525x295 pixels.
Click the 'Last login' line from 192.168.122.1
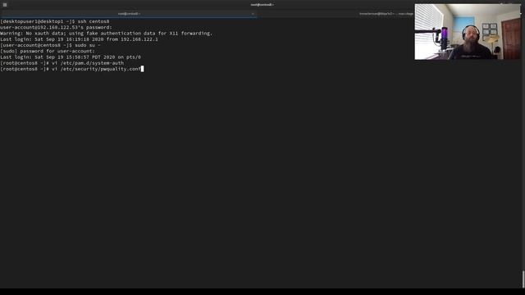tap(79, 39)
